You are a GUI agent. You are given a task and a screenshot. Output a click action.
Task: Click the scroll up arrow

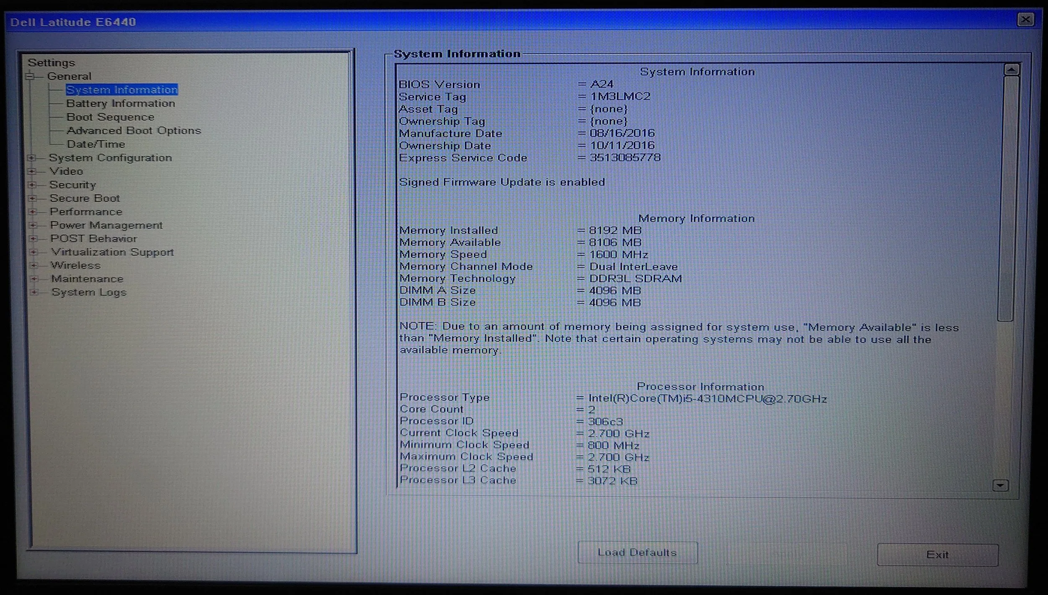pos(1012,70)
